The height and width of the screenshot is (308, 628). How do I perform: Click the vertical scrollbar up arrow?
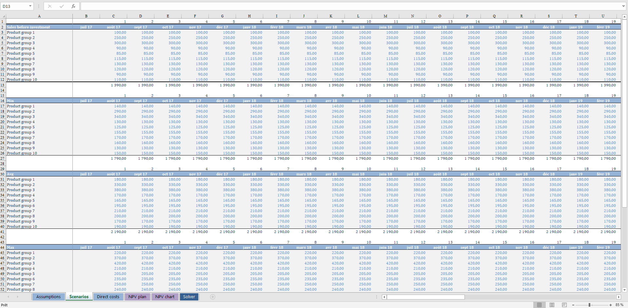click(624, 16)
